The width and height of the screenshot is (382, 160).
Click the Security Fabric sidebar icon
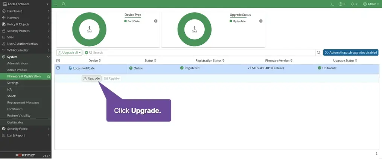4,128
